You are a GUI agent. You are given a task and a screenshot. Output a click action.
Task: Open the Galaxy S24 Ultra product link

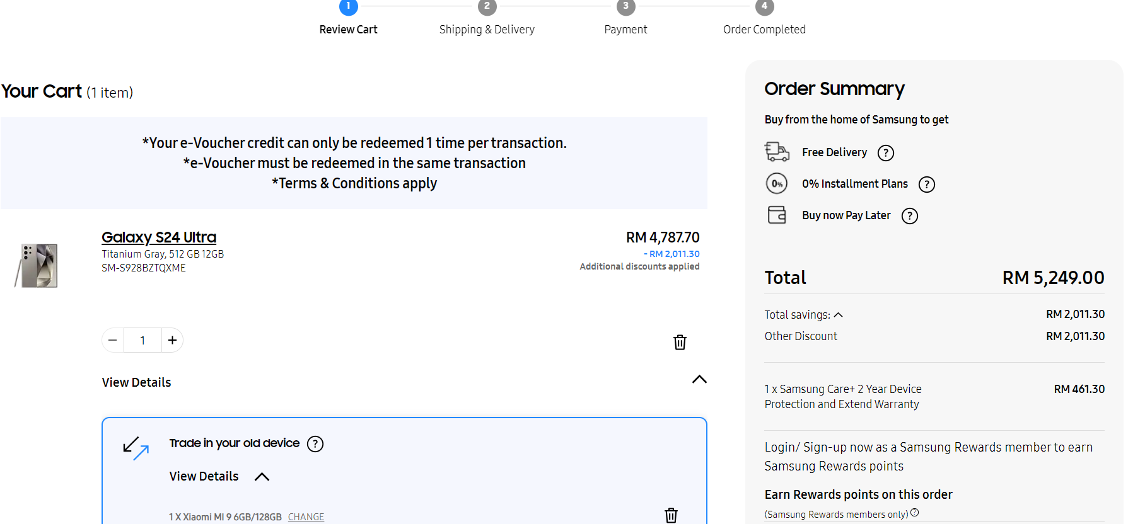[x=159, y=237]
